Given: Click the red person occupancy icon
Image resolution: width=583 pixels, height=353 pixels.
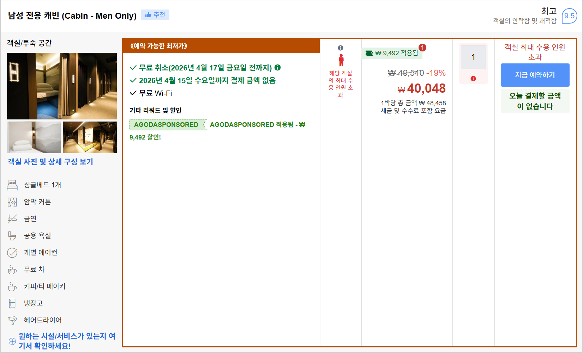Looking at the screenshot, I should 341,60.
